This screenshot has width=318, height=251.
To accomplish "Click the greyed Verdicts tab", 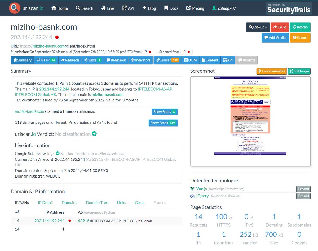I will click(x=247, y=60).
